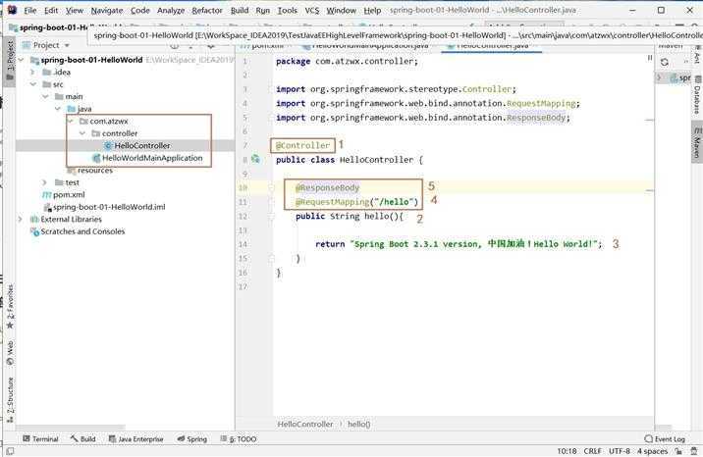Image resolution: width=703 pixels, height=457 pixels.
Task: Collapse the main folder
Action: [x=45, y=96]
